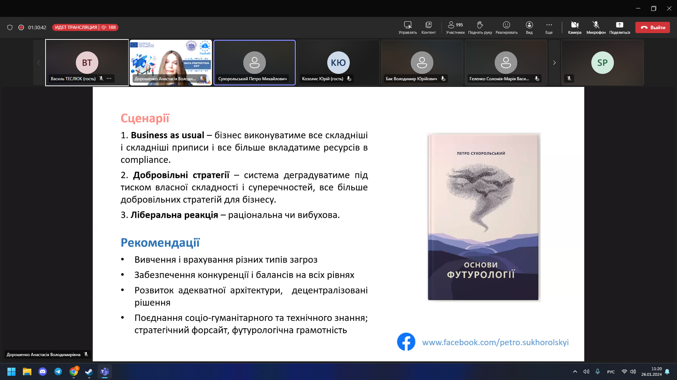
Task: Click the live broadcast viewer count badge
Action: [109, 27]
